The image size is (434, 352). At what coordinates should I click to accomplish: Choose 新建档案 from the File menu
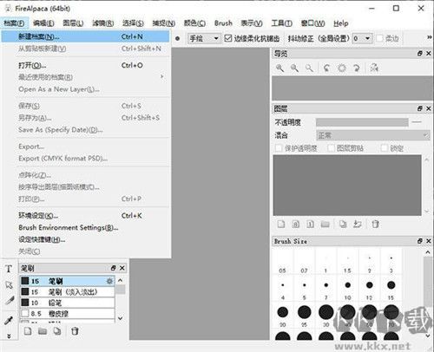tap(85, 36)
